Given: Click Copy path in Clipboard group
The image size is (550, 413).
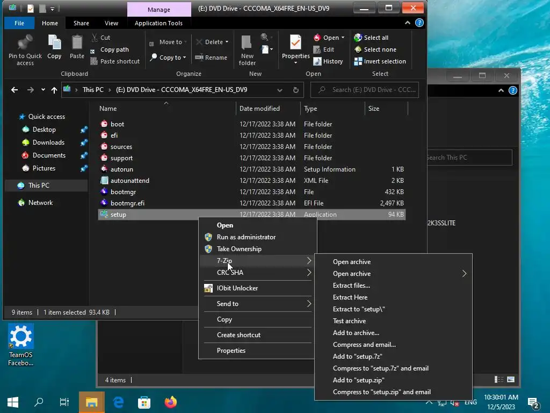Looking at the screenshot, I should click(x=110, y=49).
